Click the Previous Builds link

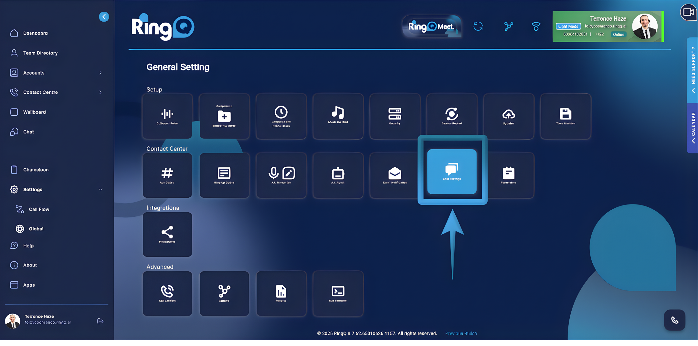[x=461, y=333]
